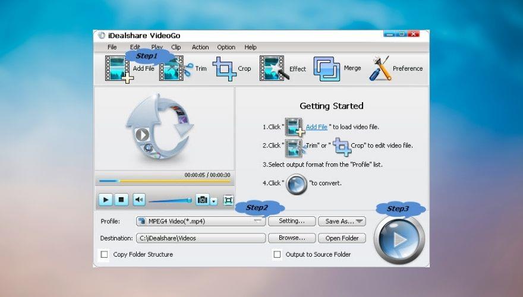Open the Effect editor
The height and width of the screenshot is (297, 523).
pos(272,69)
